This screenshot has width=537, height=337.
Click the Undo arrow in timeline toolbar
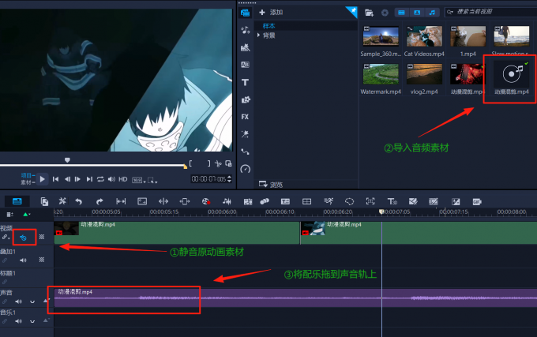(78, 201)
